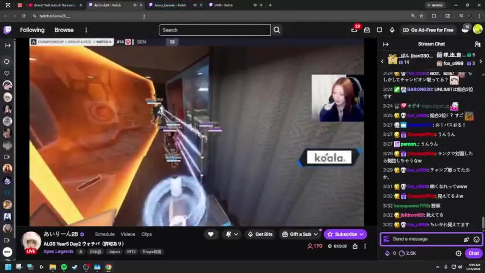Open the Clips tab

tap(146, 234)
